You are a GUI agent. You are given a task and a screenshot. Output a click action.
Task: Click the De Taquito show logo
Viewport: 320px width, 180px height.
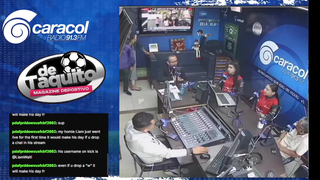(61, 77)
